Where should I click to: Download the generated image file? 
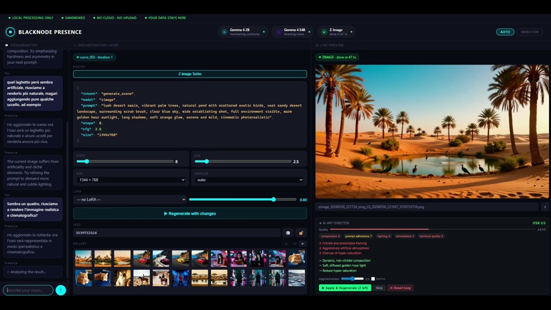(545, 207)
